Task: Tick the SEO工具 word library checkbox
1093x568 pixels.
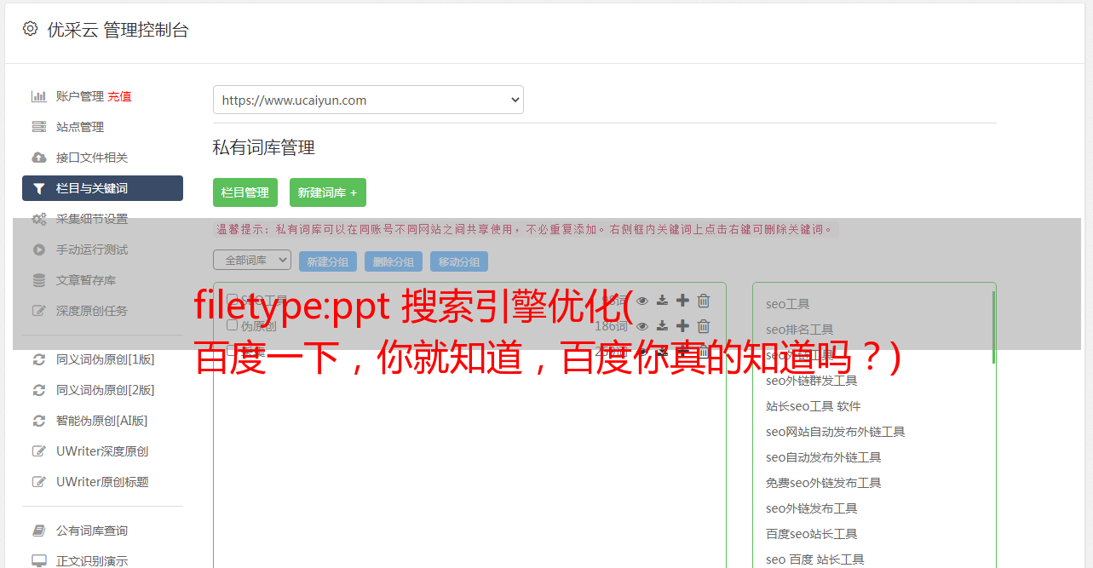Action: pyautogui.click(x=232, y=300)
